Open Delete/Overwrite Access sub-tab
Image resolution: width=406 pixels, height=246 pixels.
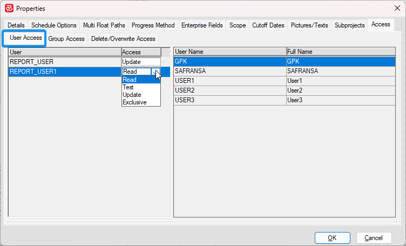(123, 39)
